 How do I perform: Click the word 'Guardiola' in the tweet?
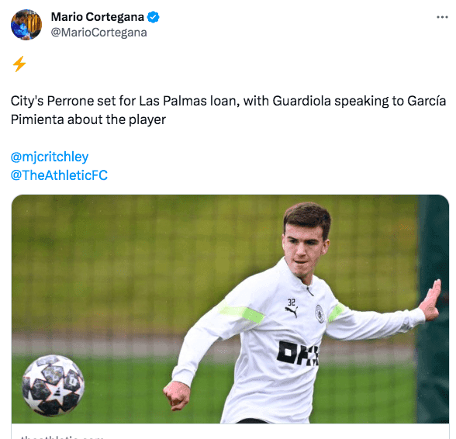[x=302, y=102]
